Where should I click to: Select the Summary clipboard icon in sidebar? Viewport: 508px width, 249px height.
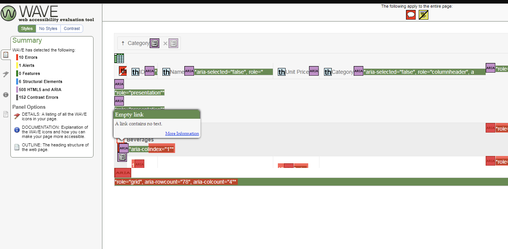[5, 55]
